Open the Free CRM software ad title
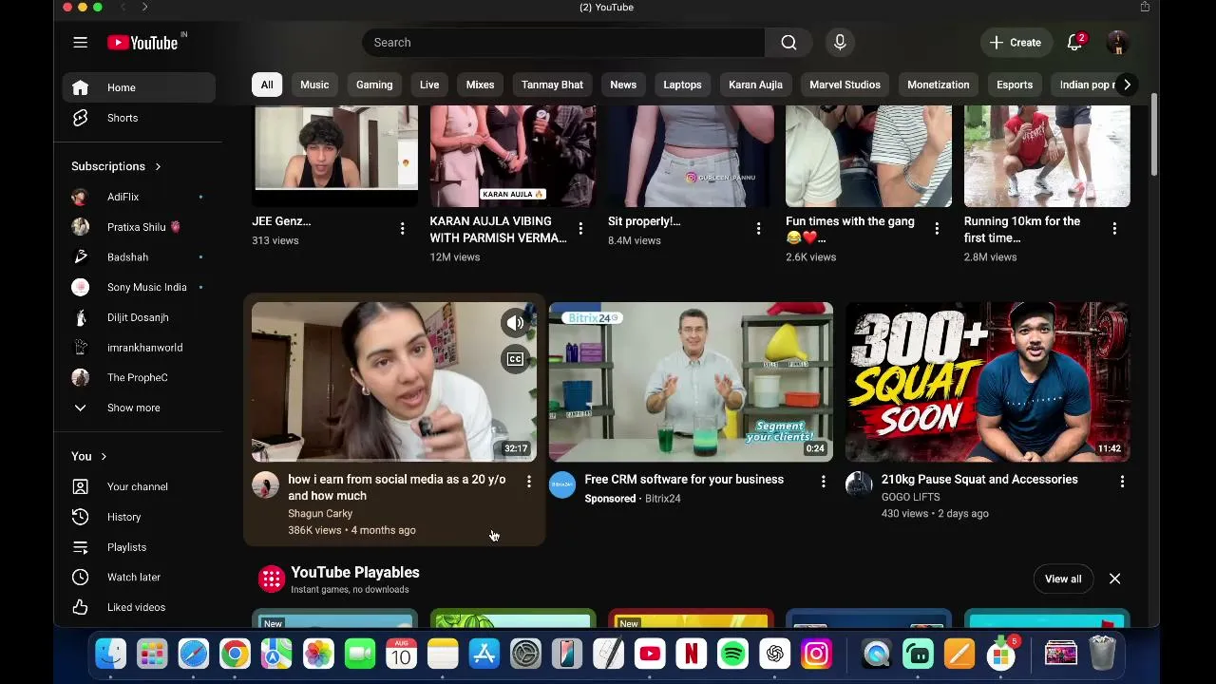 [684, 480]
